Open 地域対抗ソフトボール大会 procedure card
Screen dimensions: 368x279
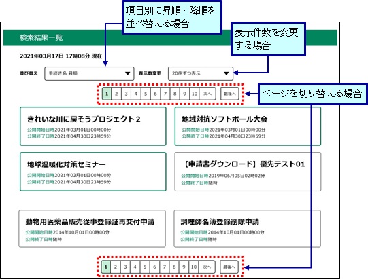248,126
